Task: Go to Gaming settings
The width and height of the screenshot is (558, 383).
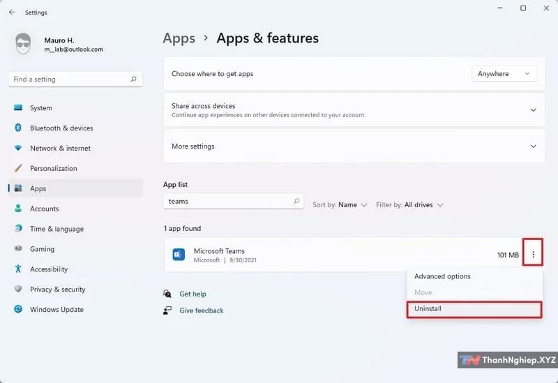Action: click(75, 249)
